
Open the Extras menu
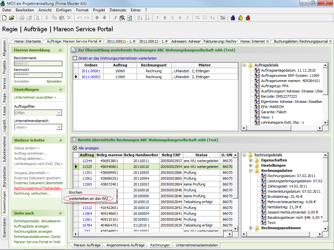[x=135, y=10]
